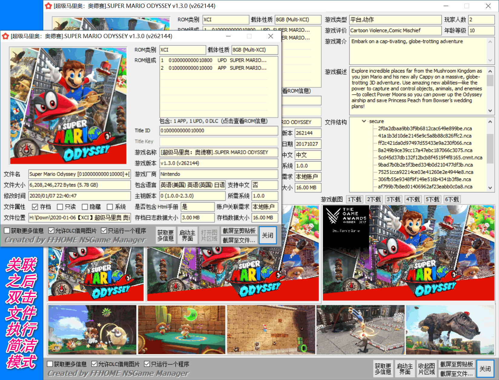Open Cappy throw grass screenshot thumbnail

click(x=92, y=330)
